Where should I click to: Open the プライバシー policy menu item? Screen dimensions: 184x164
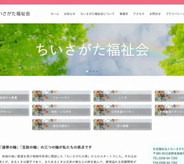(175, 14)
